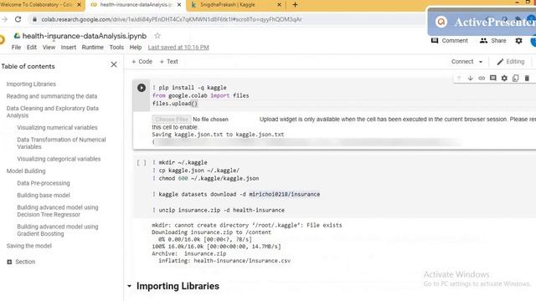Select the empty brackets run indicator of mkdir cell
The width and height of the screenshot is (536, 301).
(x=142, y=163)
